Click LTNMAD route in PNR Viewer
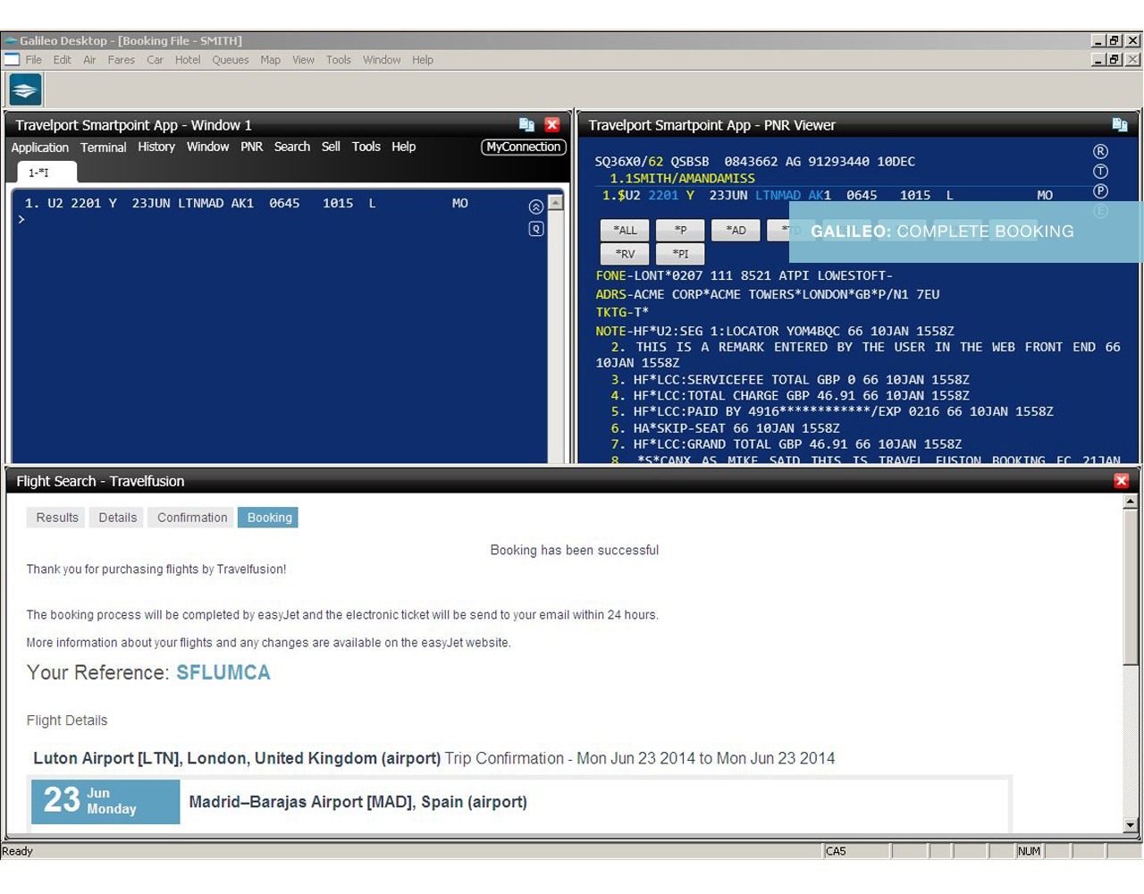This screenshot has width=1144, height=894. [x=778, y=195]
